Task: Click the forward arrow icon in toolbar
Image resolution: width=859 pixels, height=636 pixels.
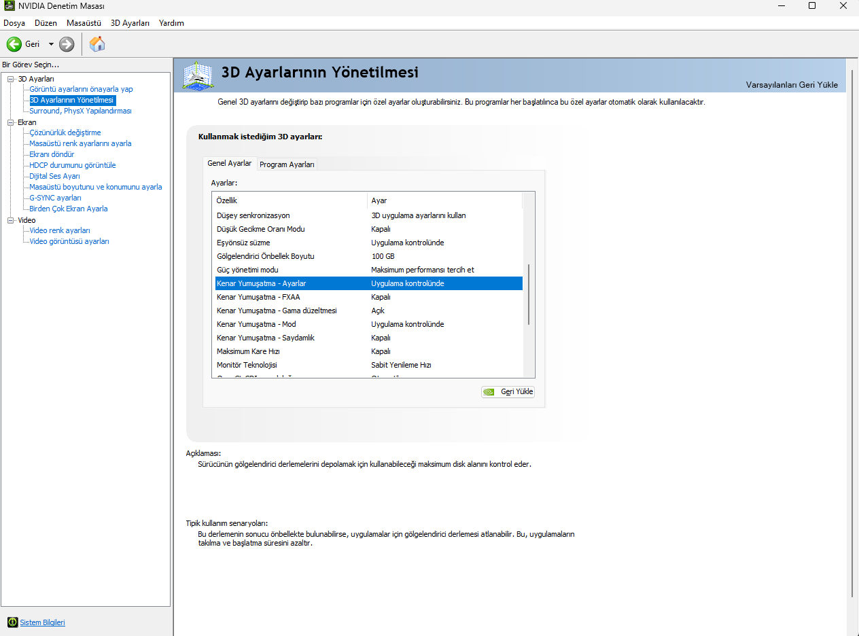Action: [67, 44]
